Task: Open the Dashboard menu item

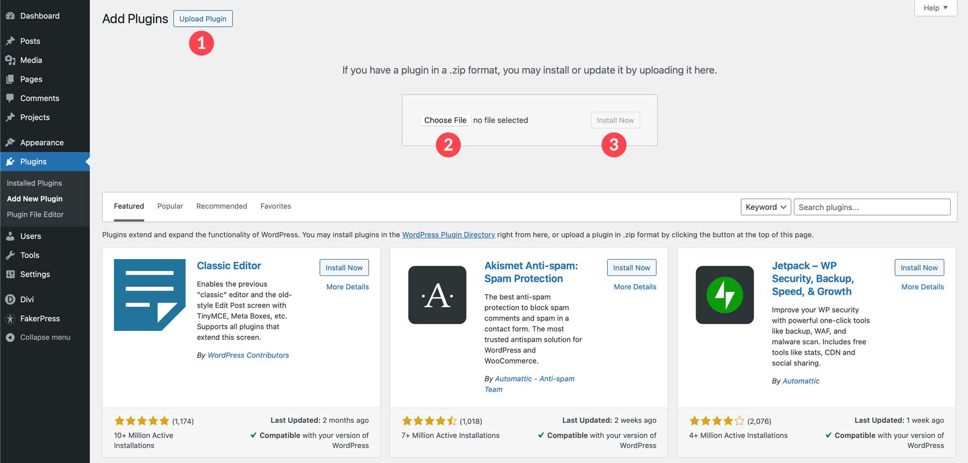Action: [45, 16]
